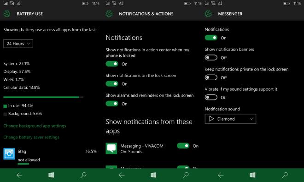Tap the In use: 94.4% legend
The image size is (304, 182).
click(18, 106)
